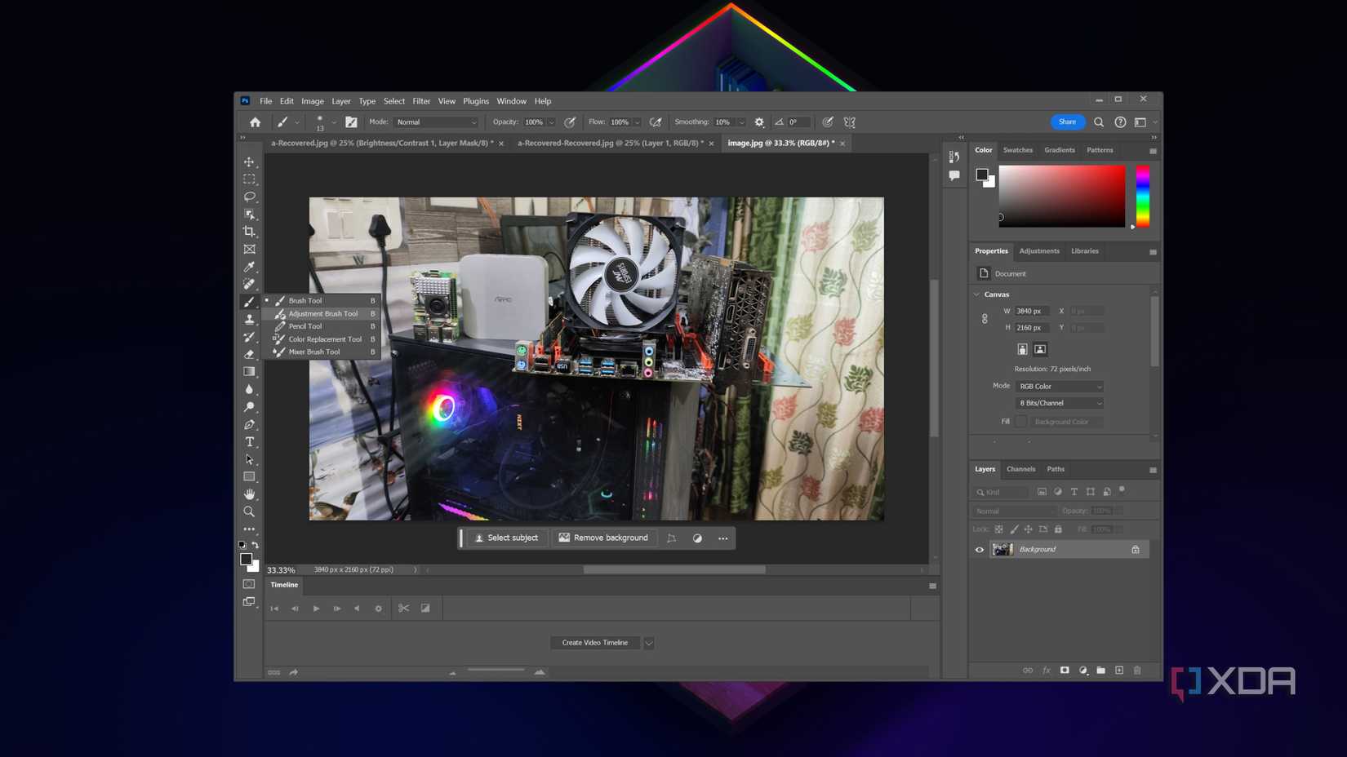
Task: Open the Opacity 100% dropdown arrow in options bar
Action: [552, 122]
